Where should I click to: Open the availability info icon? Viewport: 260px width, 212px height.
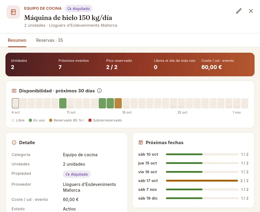click(99, 91)
